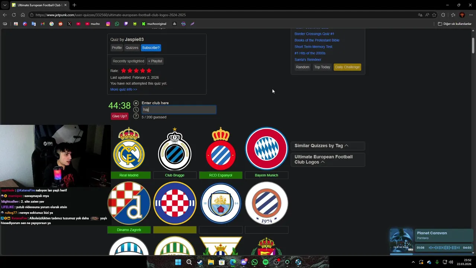Click the Random quiz button

pyautogui.click(x=303, y=67)
